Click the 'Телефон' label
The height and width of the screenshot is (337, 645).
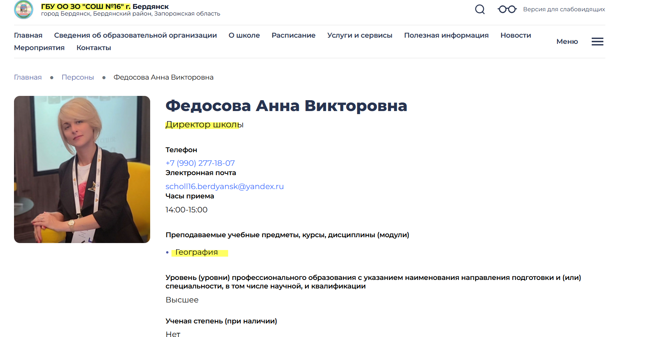pyautogui.click(x=181, y=150)
